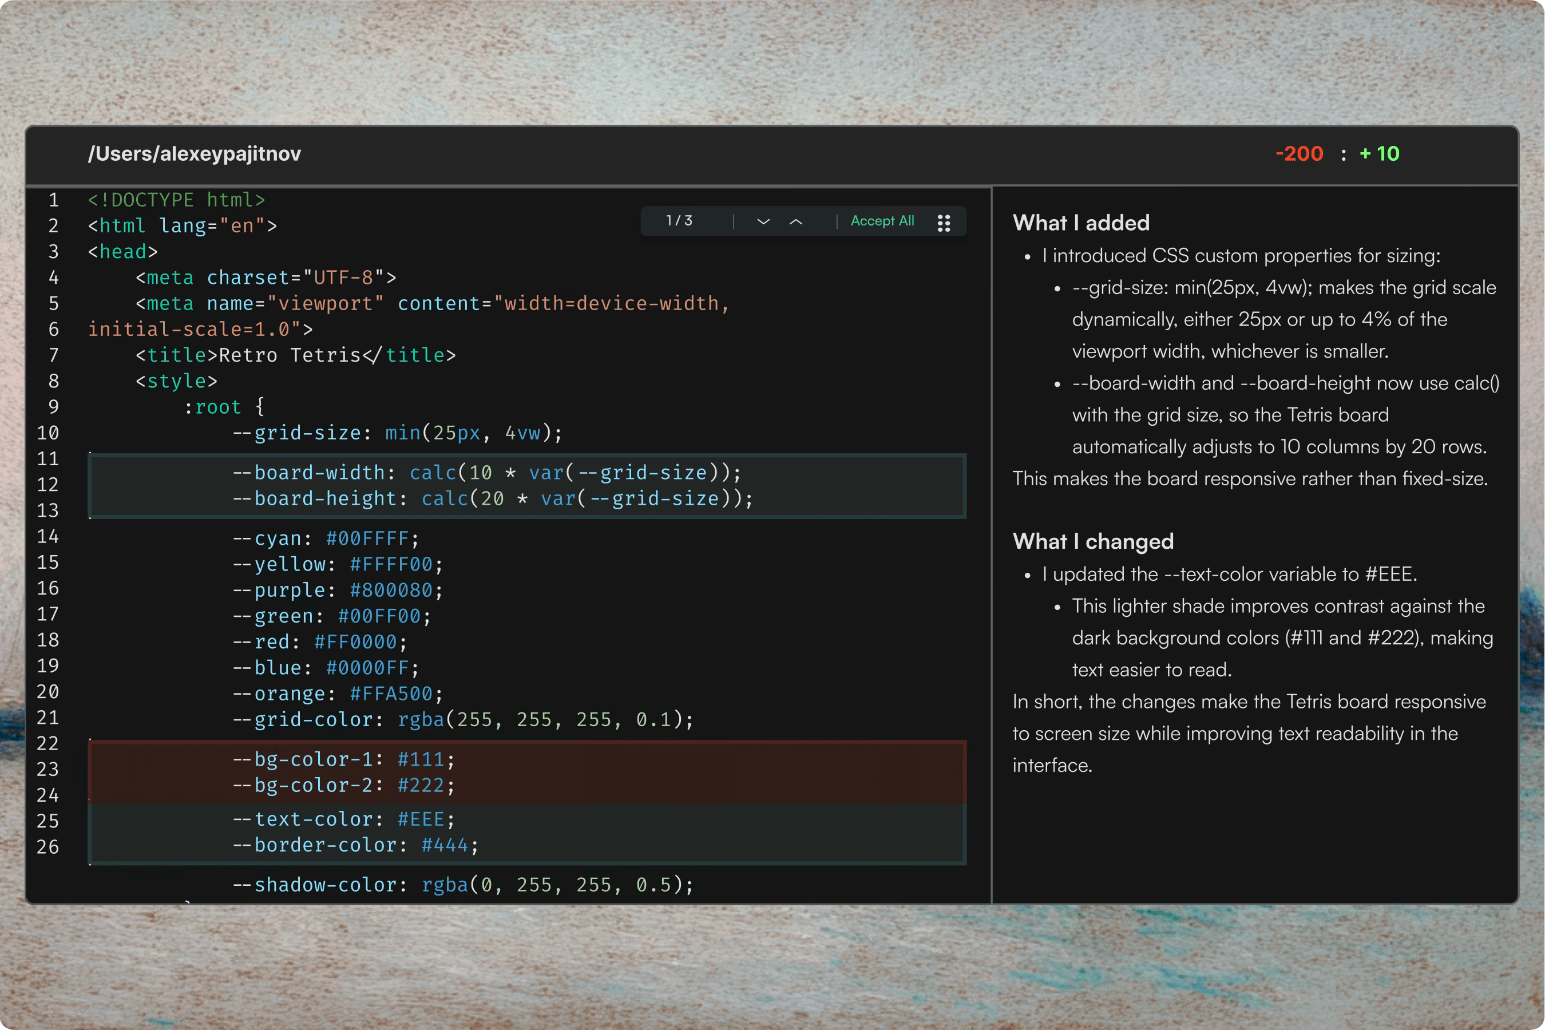The image size is (1545, 1030).
Task: Click the green +10 additions counter
Action: pyautogui.click(x=1379, y=154)
